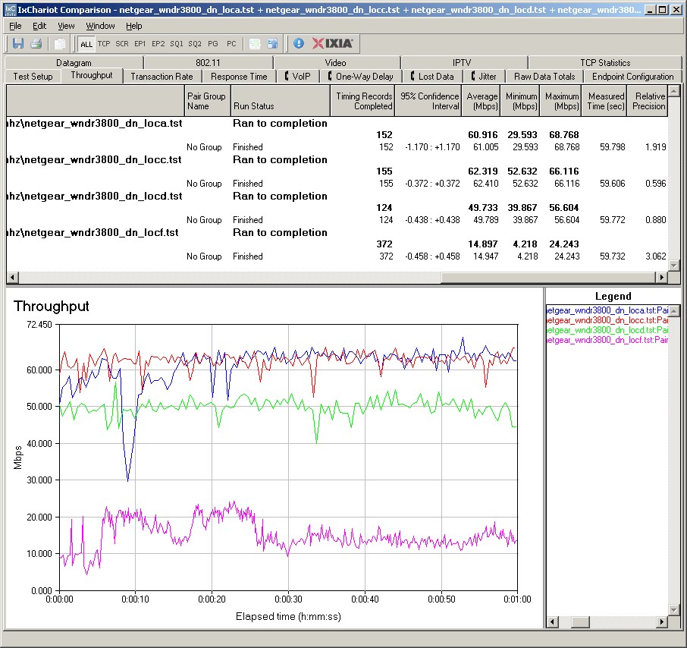Click the second export icon before the blue info icon

pos(272,43)
